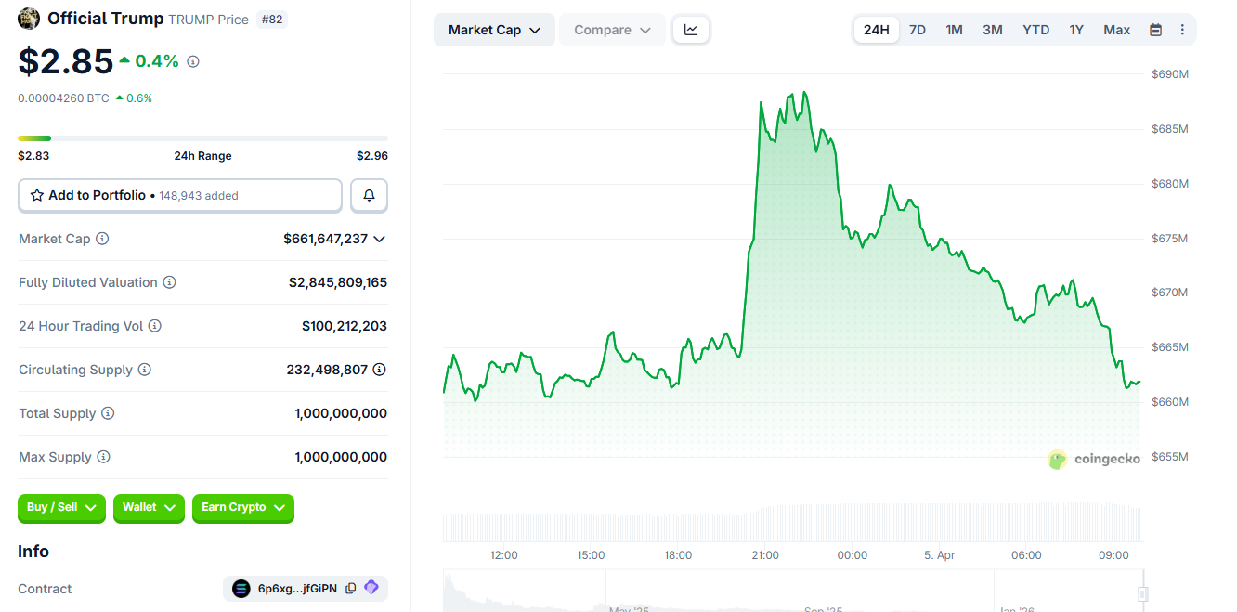Switch to the 7D chart tab
The width and height of the screenshot is (1237, 612).
(917, 29)
